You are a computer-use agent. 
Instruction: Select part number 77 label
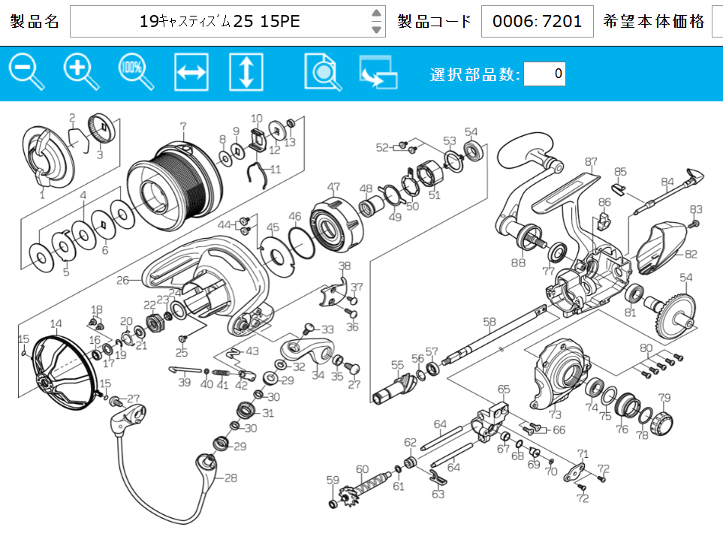(x=548, y=271)
